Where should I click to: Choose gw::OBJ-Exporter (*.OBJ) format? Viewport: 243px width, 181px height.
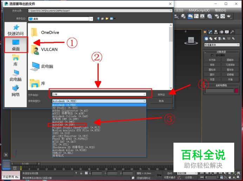pos(99,136)
